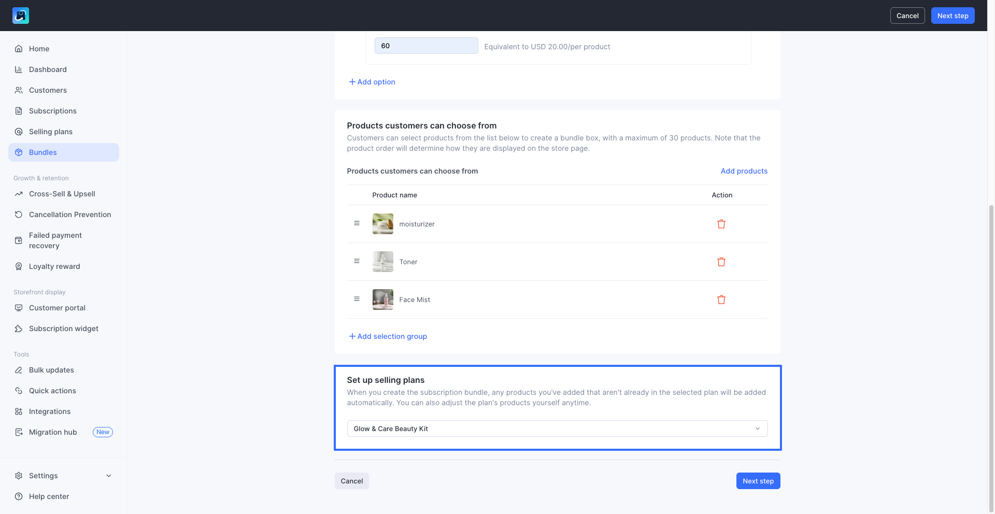The height and width of the screenshot is (514, 995).
Task: Click Add selection group link
Action: pyautogui.click(x=388, y=336)
